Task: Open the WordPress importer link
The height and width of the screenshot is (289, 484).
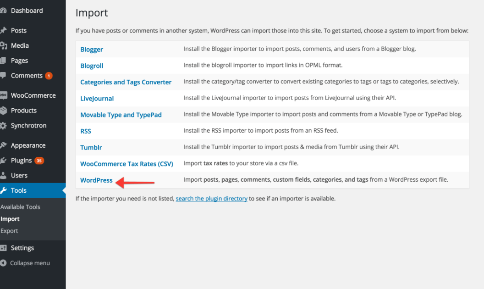Action: click(96, 180)
